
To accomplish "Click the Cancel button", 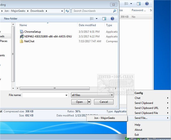I will (104, 102).
